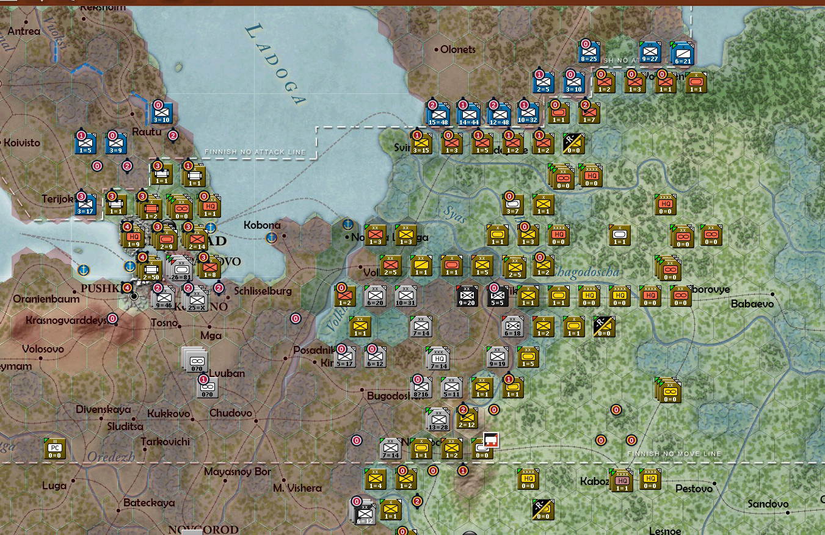The width and height of the screenshot is (825, 535).
Task: Choose German infantry division 9=19
Action: point(498,356)
